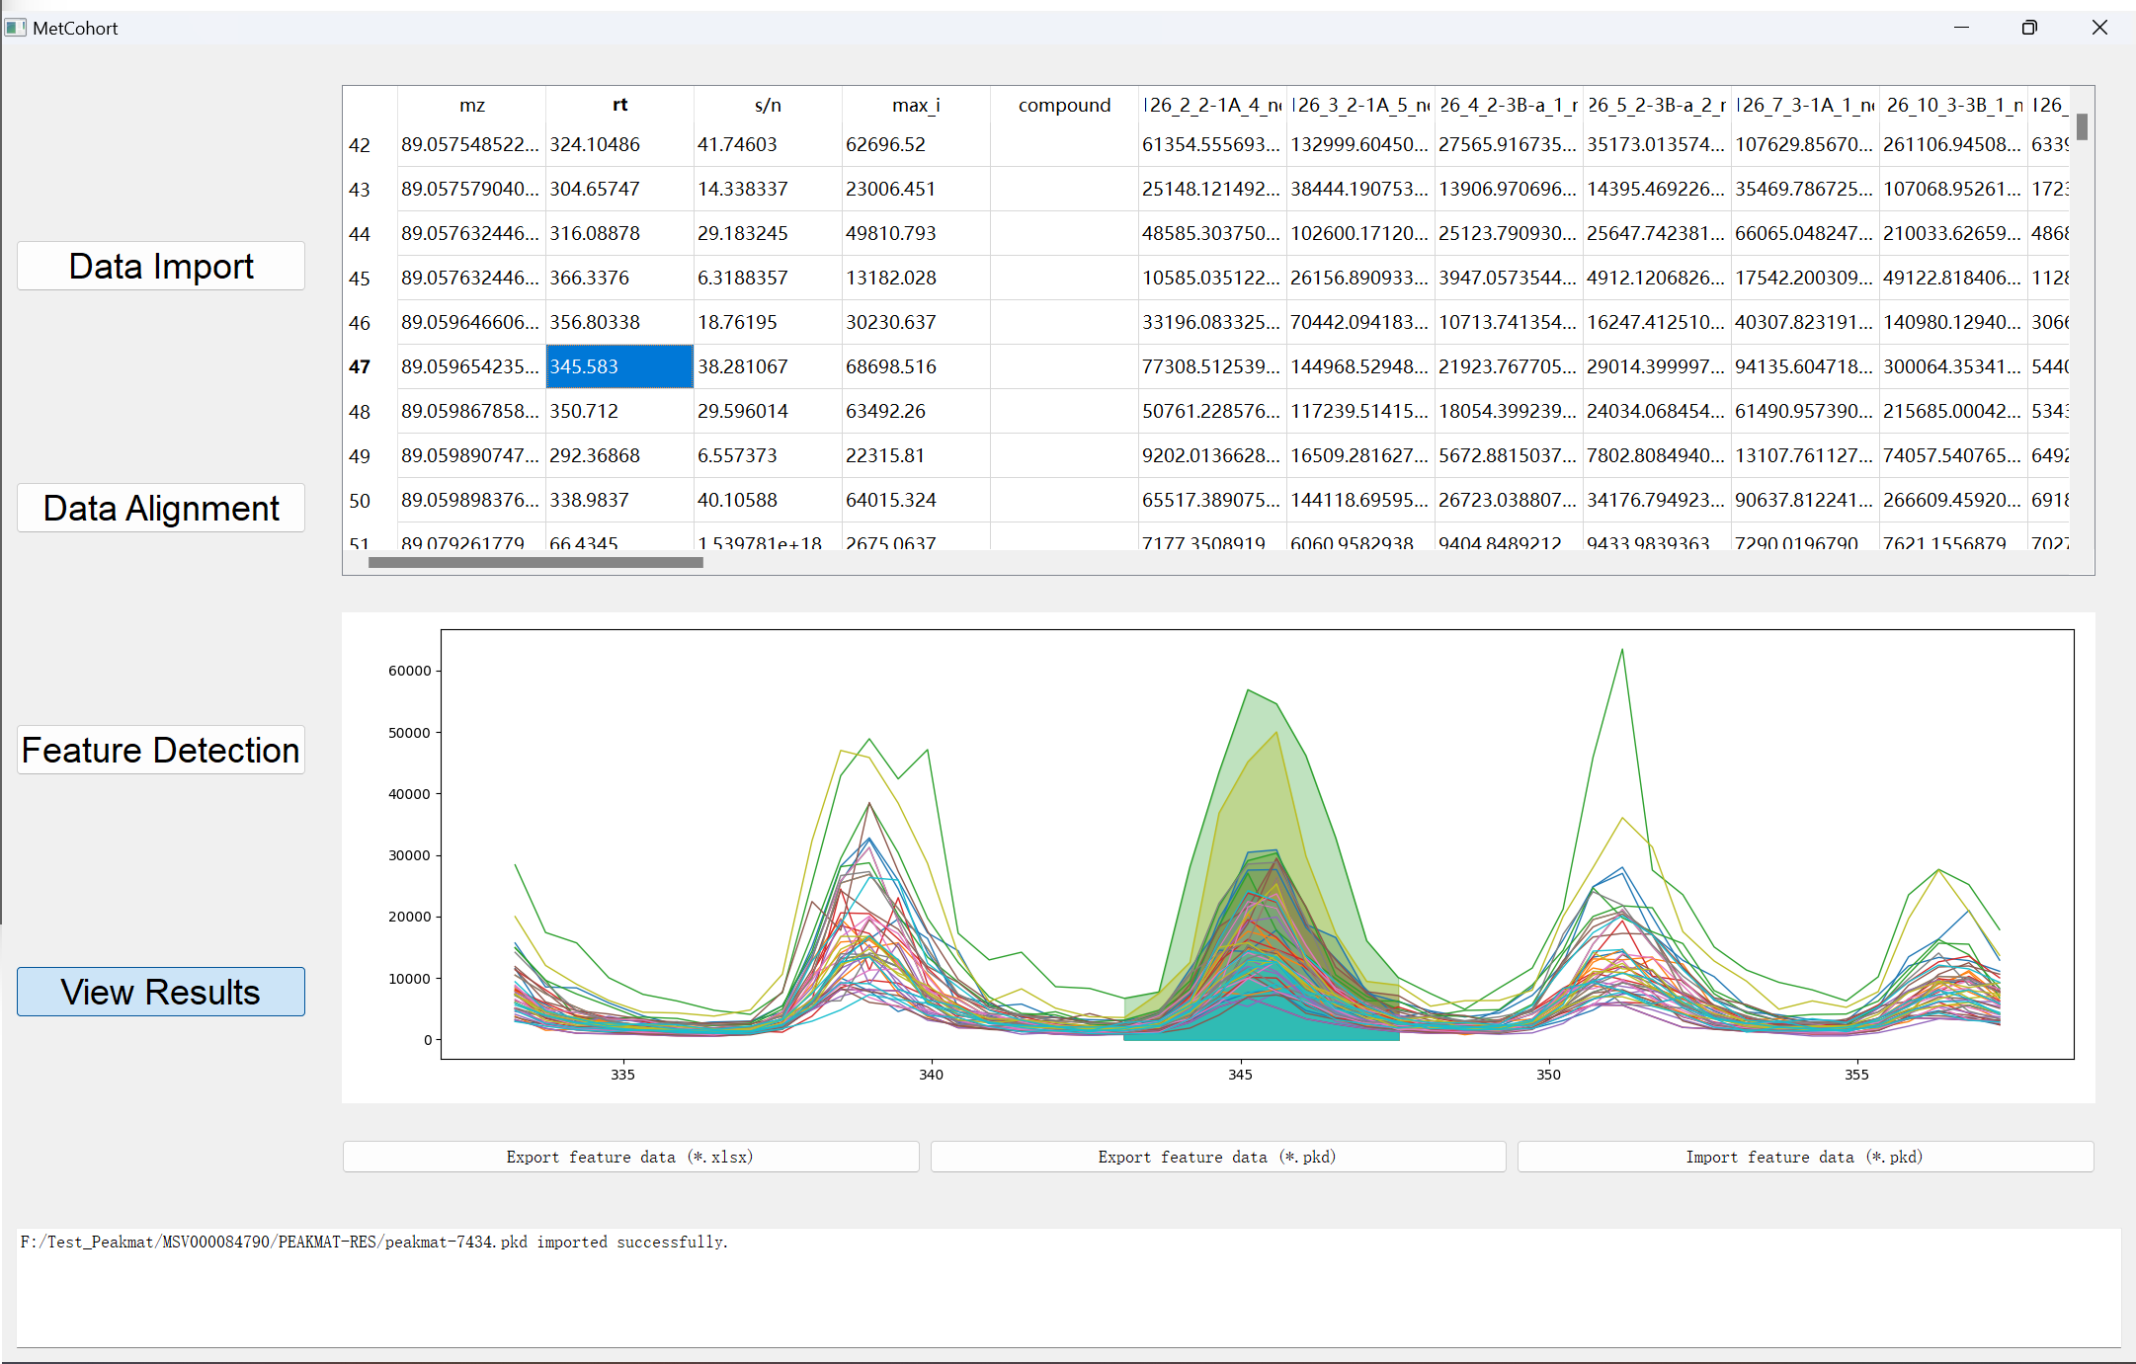Image resolution: width=2136 pixels, height=1364 pixels.
Task: Click Export feature data (*.pkd)
Action: 1217,1157
